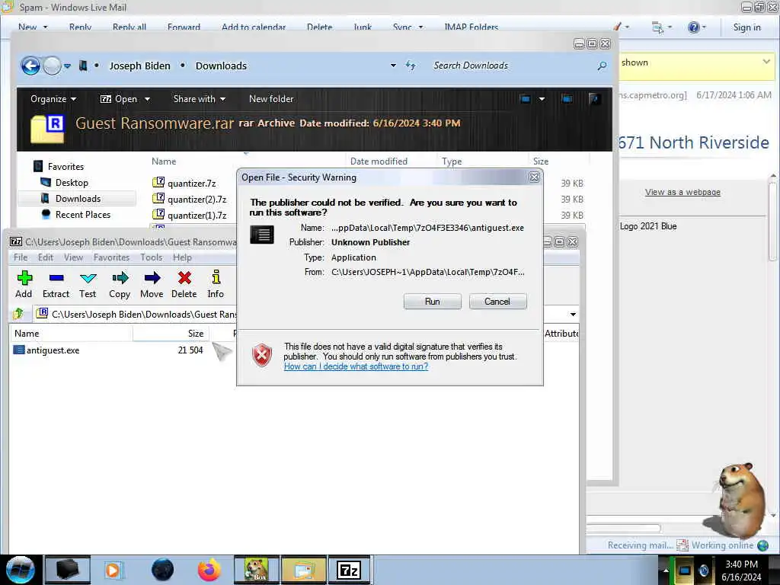This screenshot has height=585, width=780.
Task: Open media player taskbar icon
Action: 113,570
